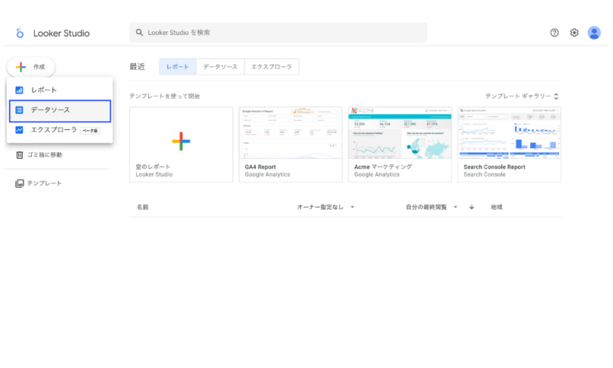Click the テンプレート sidebar icon
This screenshot has height=368, width=613.
pos(20,183)
